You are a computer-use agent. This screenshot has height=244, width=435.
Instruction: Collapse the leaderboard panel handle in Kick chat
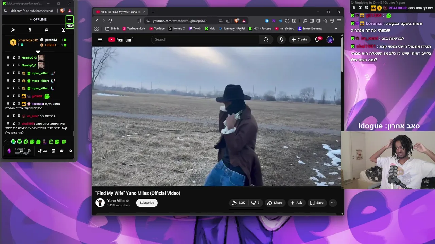point(38,52)
